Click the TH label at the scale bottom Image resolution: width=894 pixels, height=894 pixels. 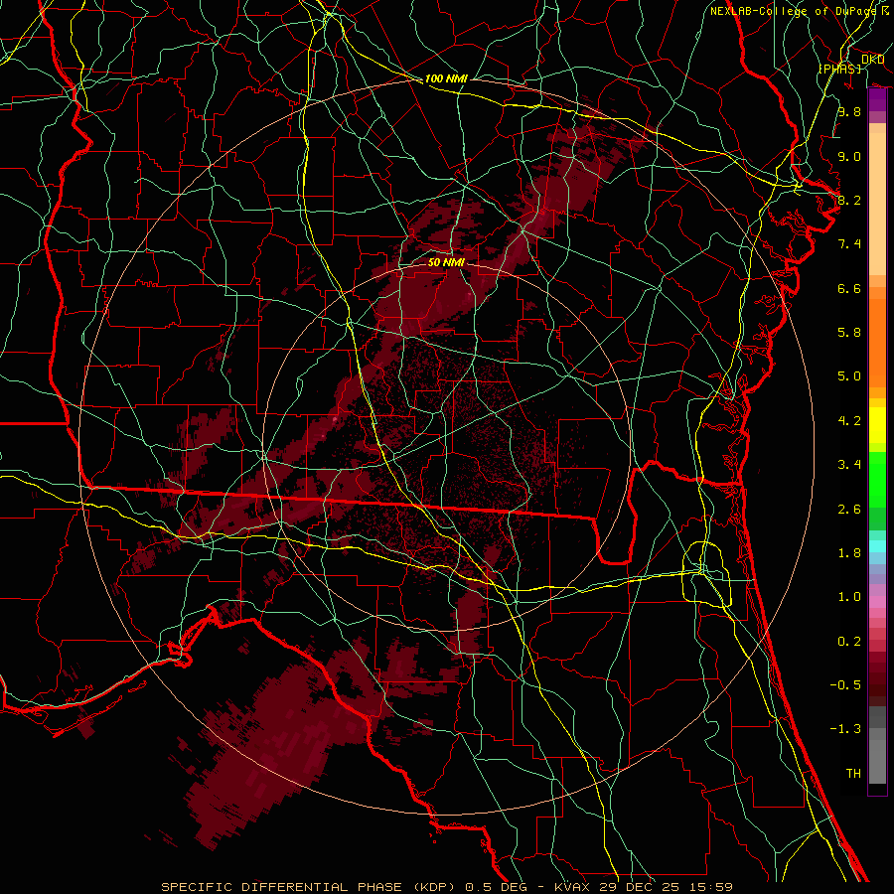tap(853, 774)
